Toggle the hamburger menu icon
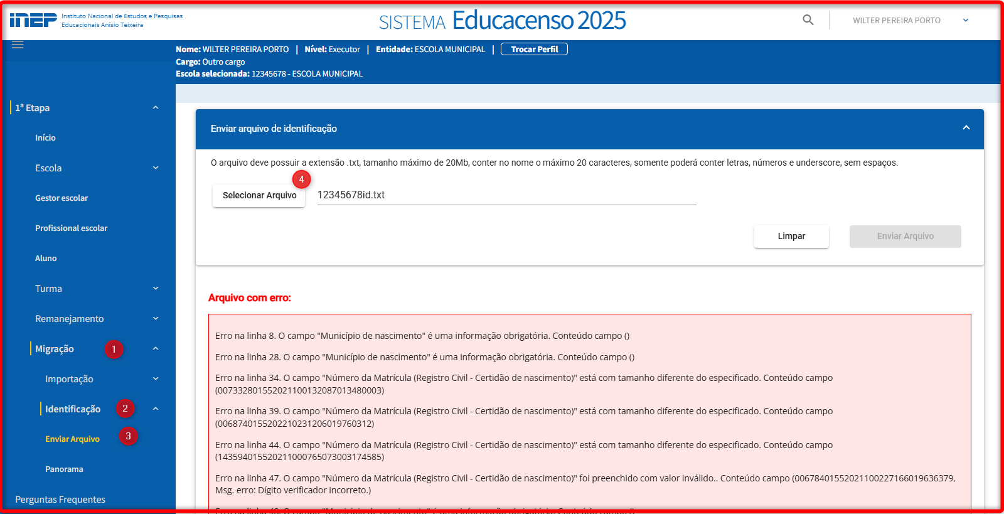The image size is (1004, 514). click(x=18, y=45)
